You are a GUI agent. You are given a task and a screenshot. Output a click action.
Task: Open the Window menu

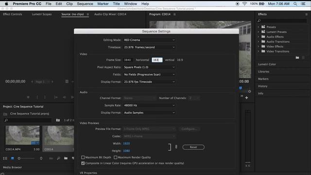(131, 4)
